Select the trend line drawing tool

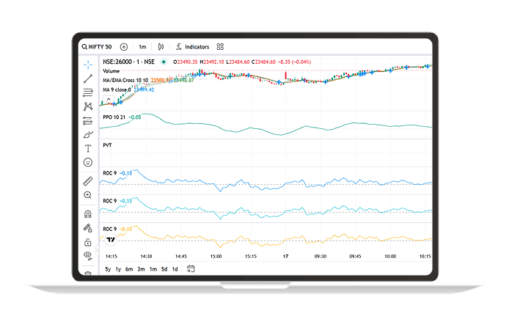(x=88, y=78)
